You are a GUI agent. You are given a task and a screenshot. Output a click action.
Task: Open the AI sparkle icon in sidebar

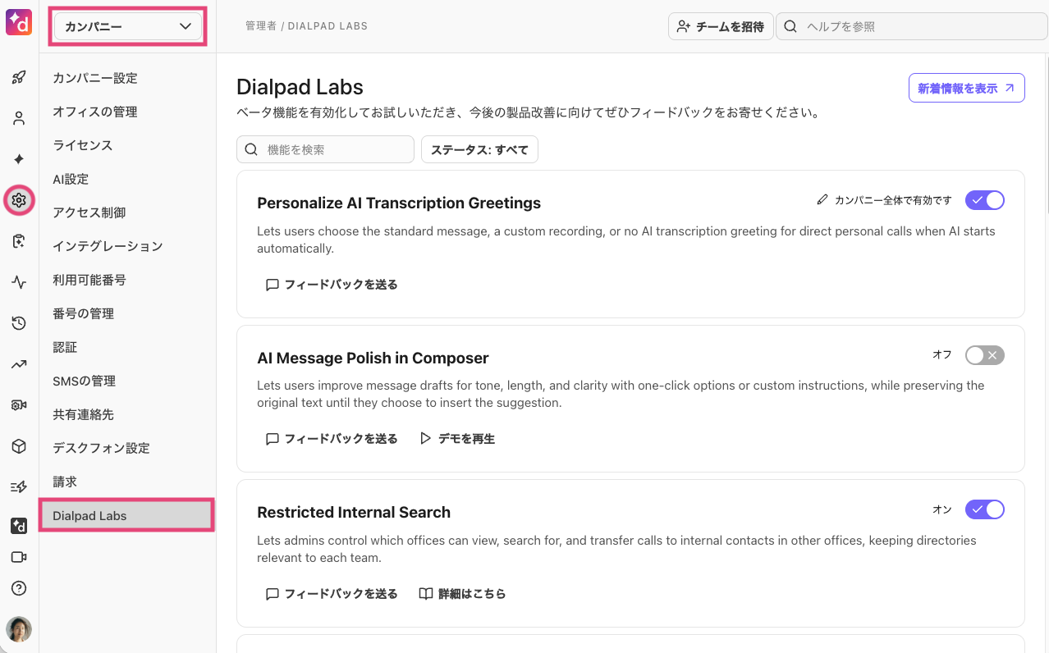[19, 159]
